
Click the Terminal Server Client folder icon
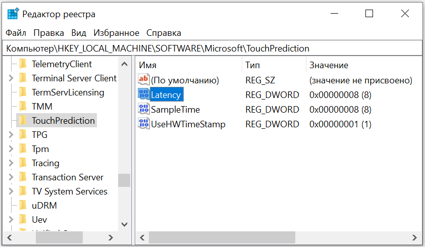click(x=23, y=78)
